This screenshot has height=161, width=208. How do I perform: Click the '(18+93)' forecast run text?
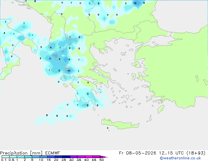[196, 153]
